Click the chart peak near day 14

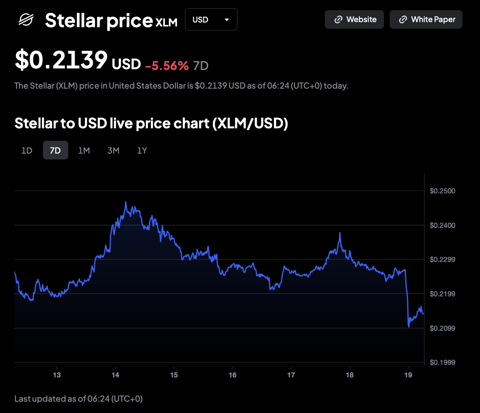click(126, 202)
